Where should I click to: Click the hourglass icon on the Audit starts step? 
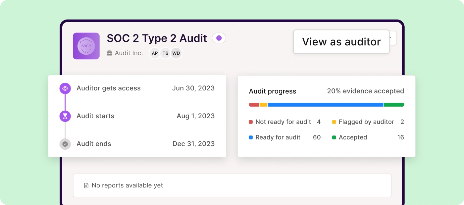click(65, 116)
